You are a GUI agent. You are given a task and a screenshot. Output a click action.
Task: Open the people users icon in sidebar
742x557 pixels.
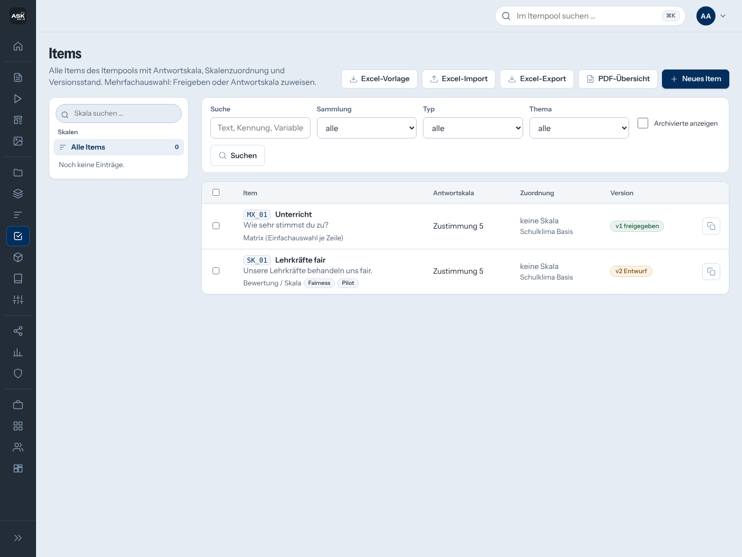point(18,447)
